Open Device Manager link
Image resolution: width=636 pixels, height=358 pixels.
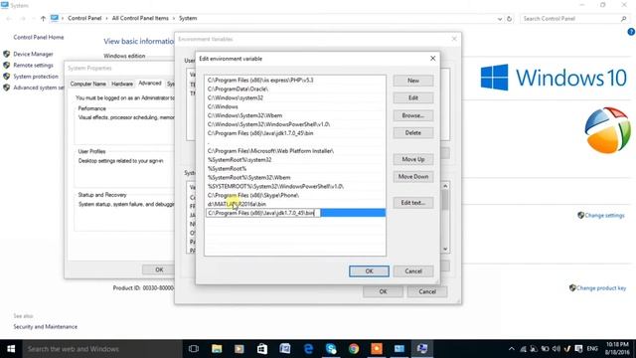33,54
